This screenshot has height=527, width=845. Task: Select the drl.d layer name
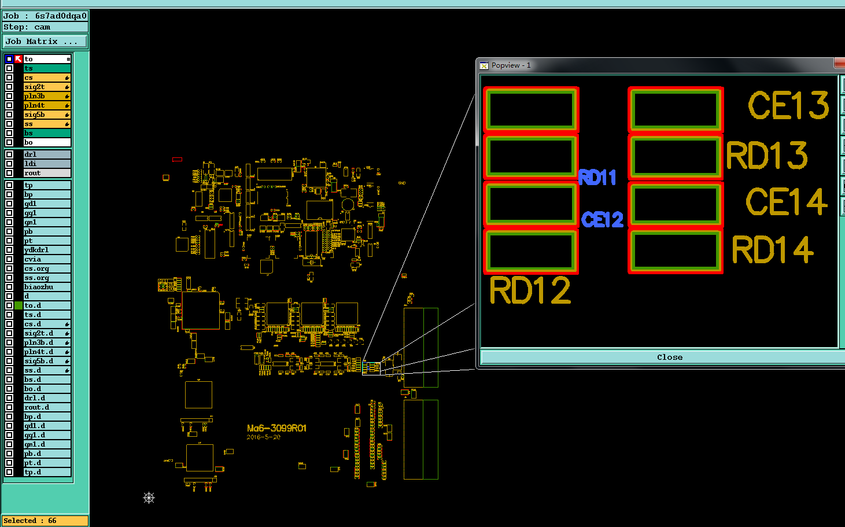47,398
